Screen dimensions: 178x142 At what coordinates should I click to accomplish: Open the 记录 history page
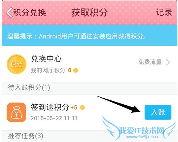[x=164, y=12]
